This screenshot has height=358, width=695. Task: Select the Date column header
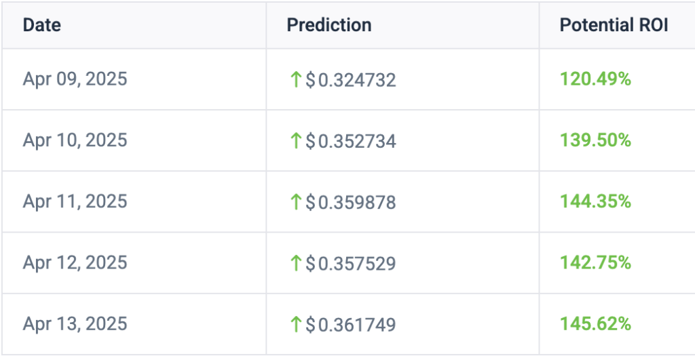pos(41,25)
